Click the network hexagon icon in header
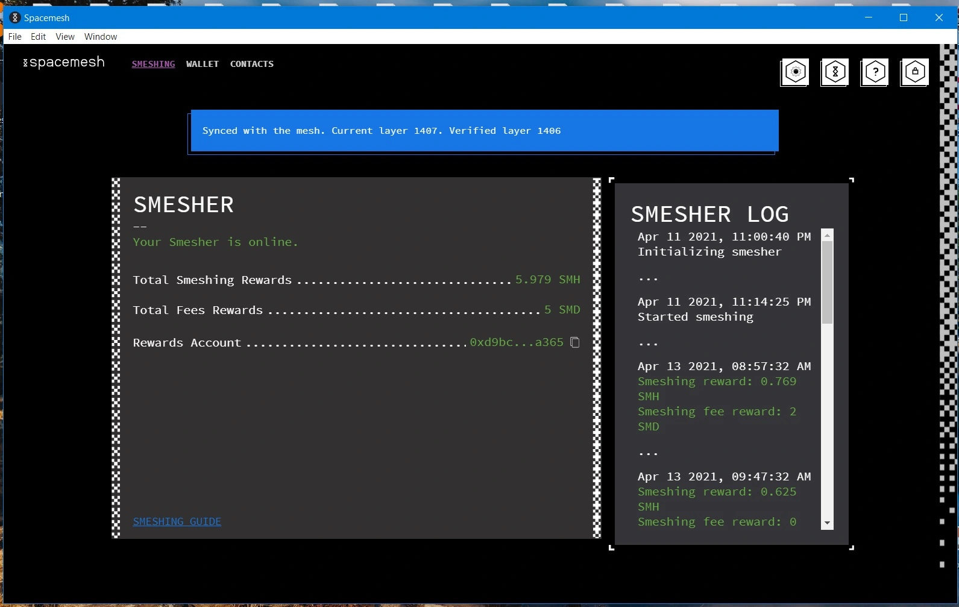 click(x=835, y=72)
